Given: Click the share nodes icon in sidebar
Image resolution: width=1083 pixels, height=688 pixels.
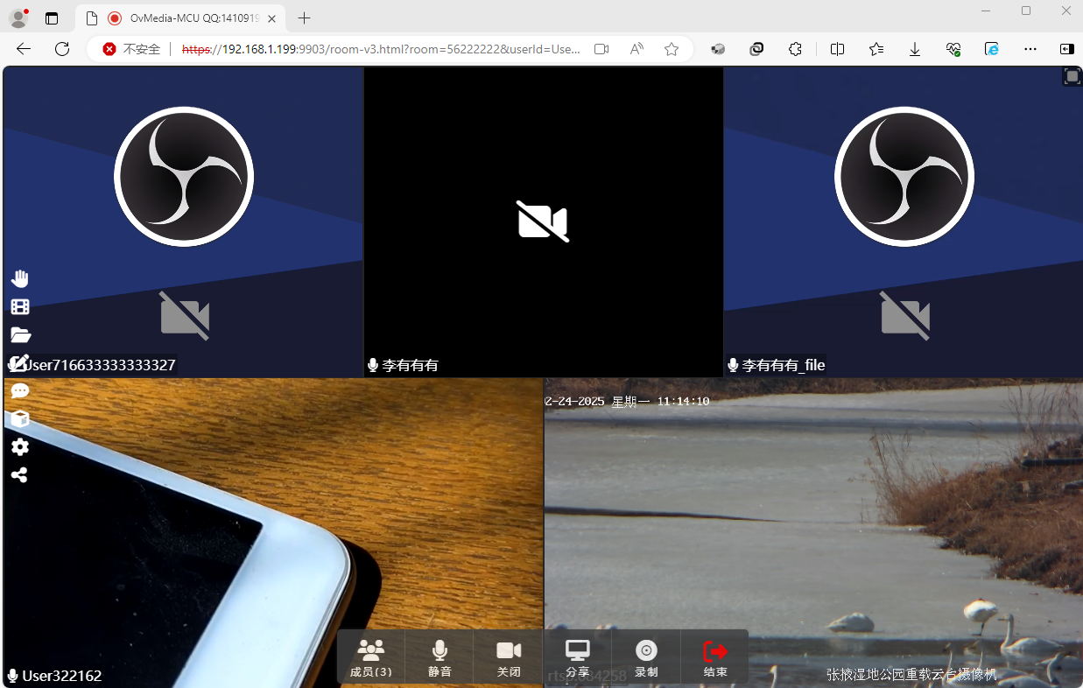Looking at the screenshot, I should click(19, 474).
